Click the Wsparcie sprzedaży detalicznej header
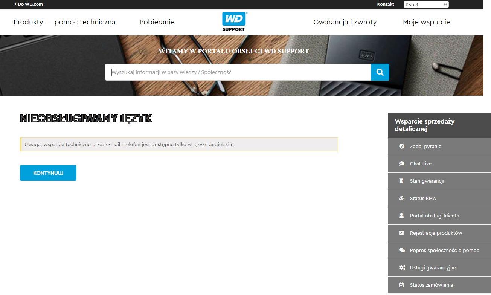 point(439,125)
